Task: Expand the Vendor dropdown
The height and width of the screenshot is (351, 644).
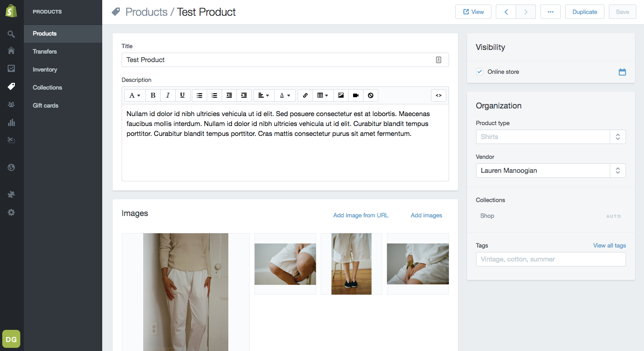Action: tap(617, 171)
